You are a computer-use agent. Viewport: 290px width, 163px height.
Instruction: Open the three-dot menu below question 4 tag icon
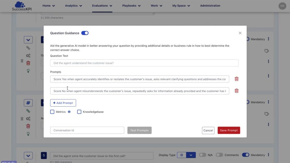point(268,125)
